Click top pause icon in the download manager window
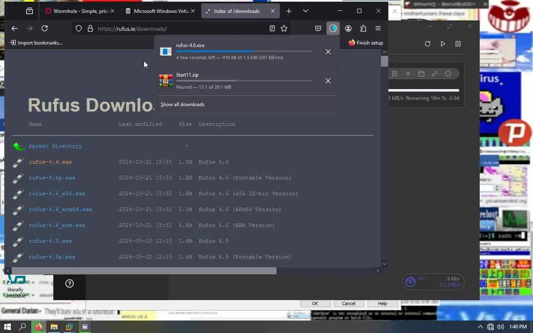Image resolution: width=533 pixels, height=333 pixels. tap(458, 44)
